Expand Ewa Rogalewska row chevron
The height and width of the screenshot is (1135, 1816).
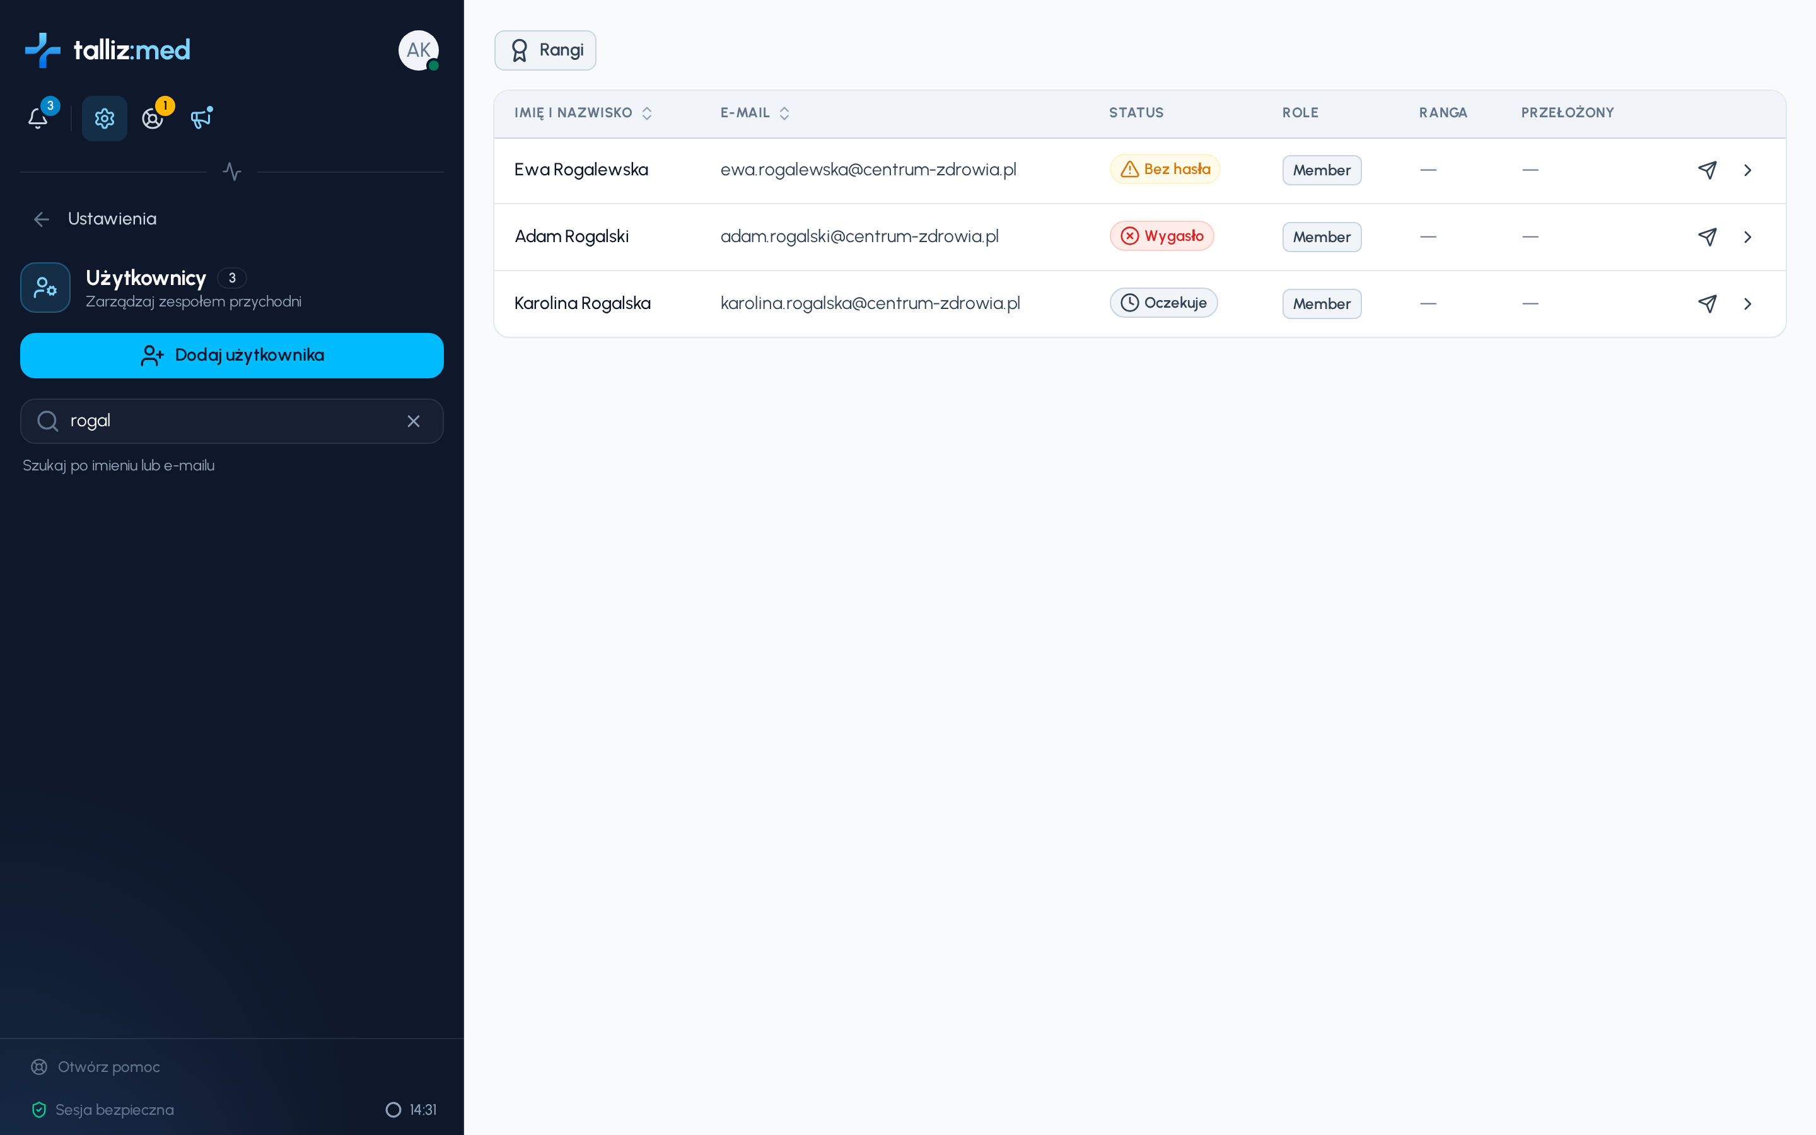[x=1748, y=170]
